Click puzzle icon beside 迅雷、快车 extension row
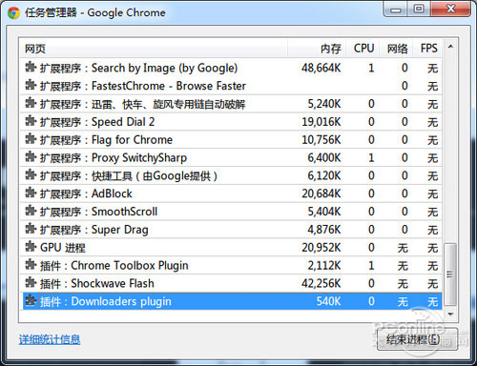 point(31,103)
